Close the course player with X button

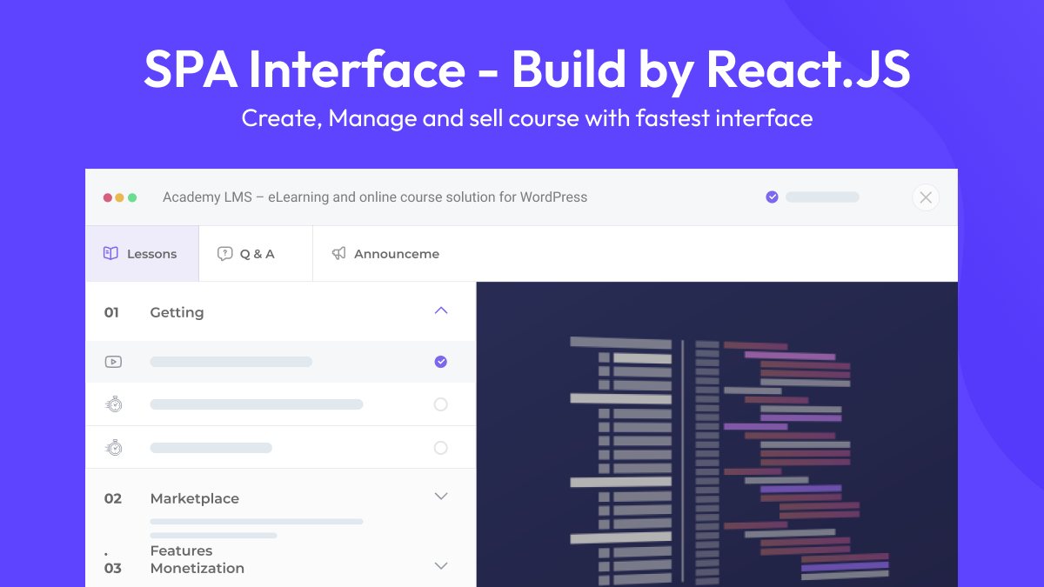926,197
